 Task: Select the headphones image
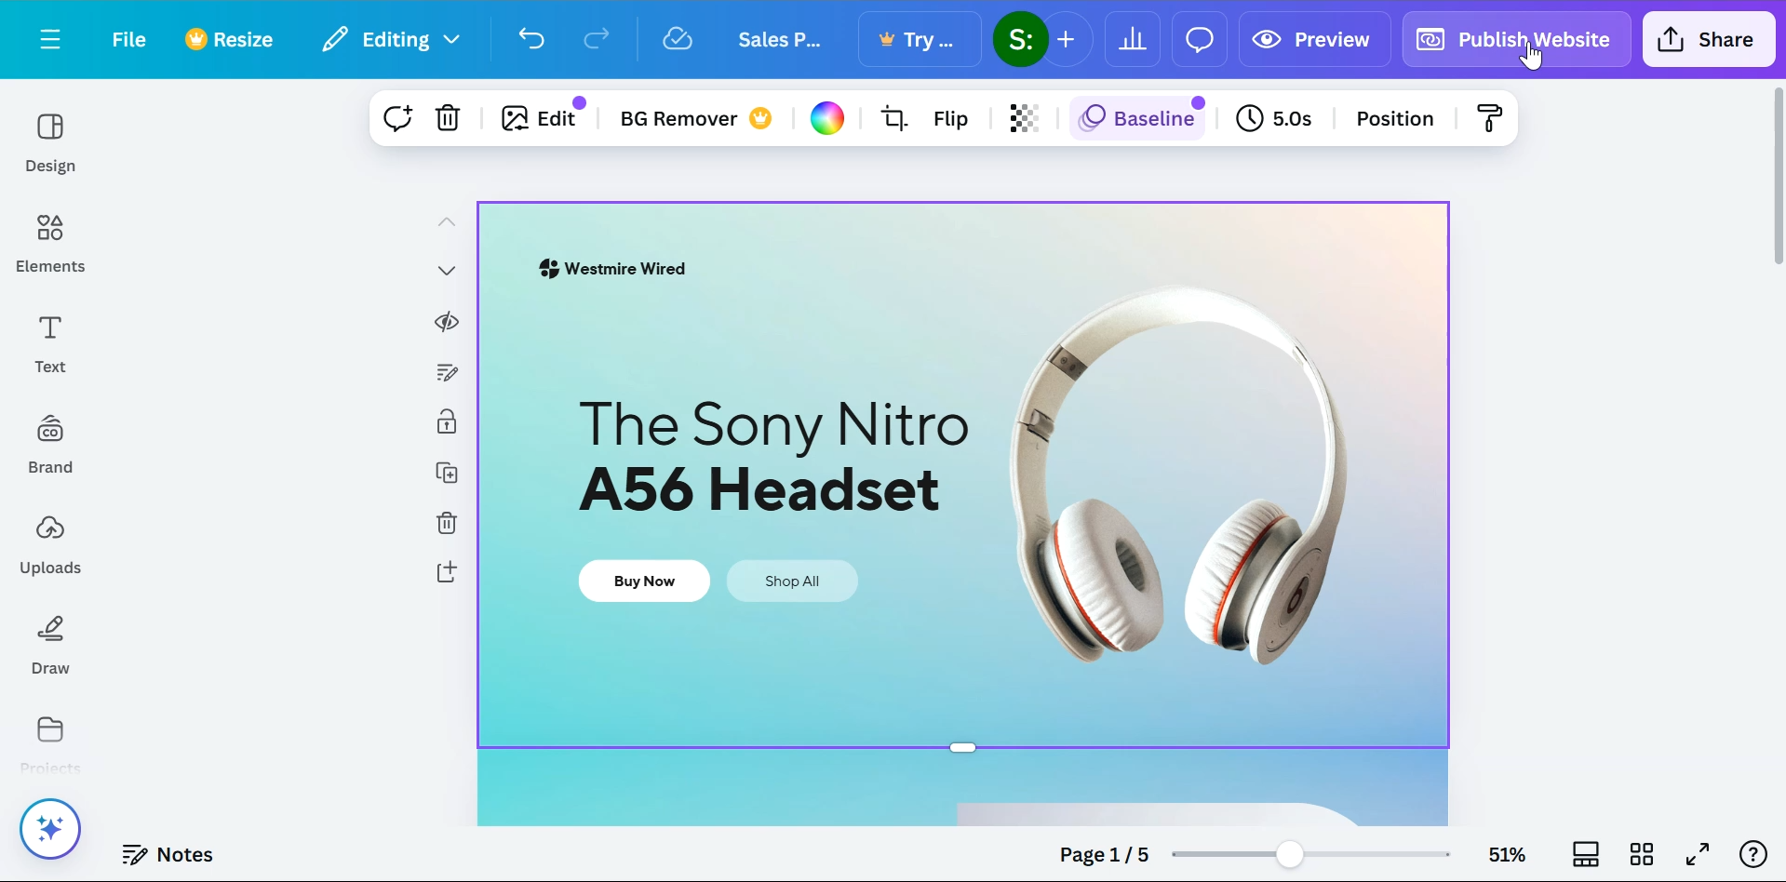1179,474
